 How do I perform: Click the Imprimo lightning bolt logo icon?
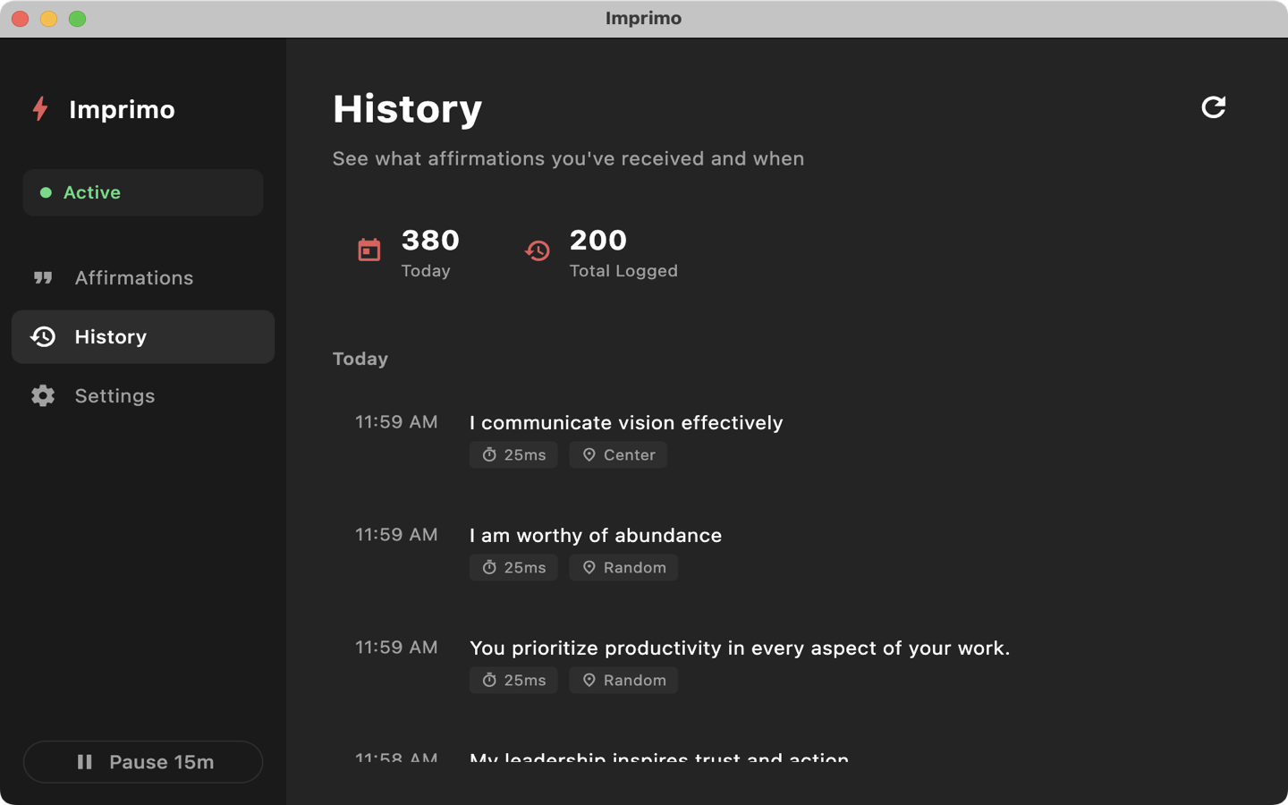coord(39,109)
